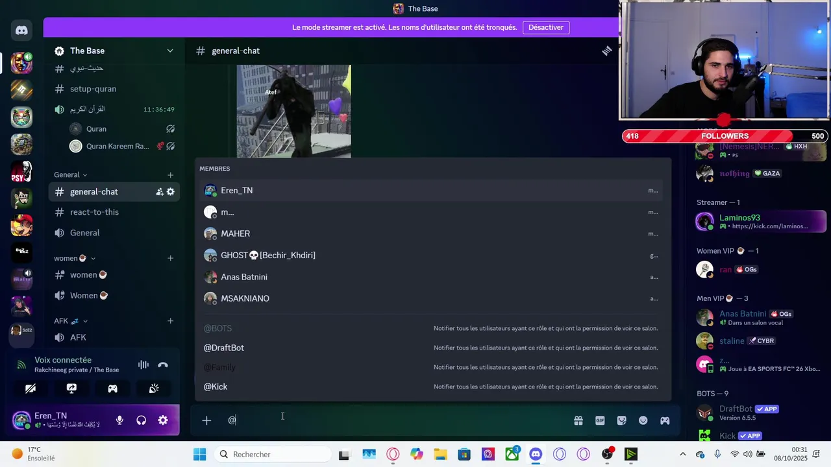Open Windows Start menu

click(x=199, y=454)
